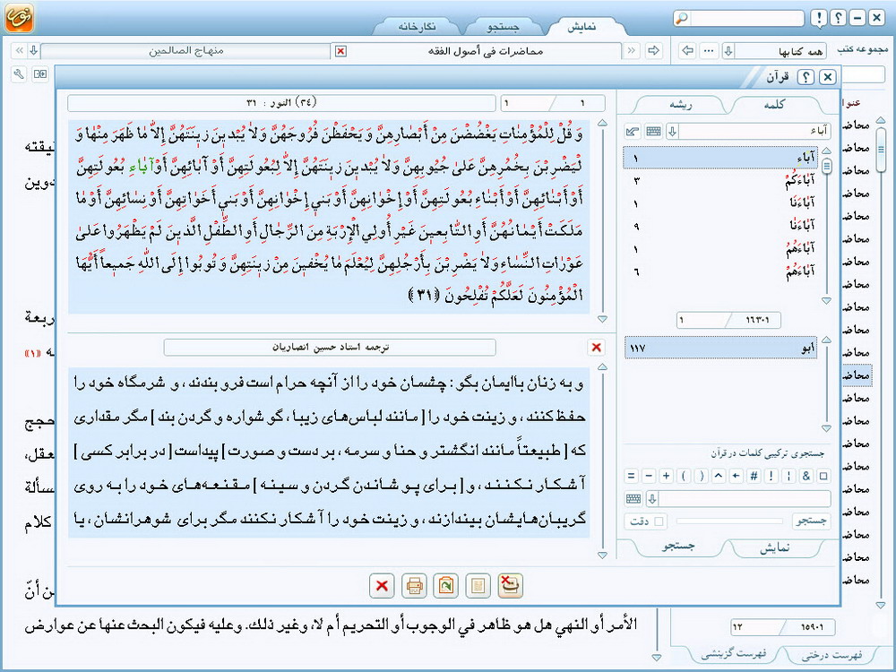Click the ترجمه استاد حسین انصاریان translation title
This screenshot has height=672, width=896.
point(331,348)
